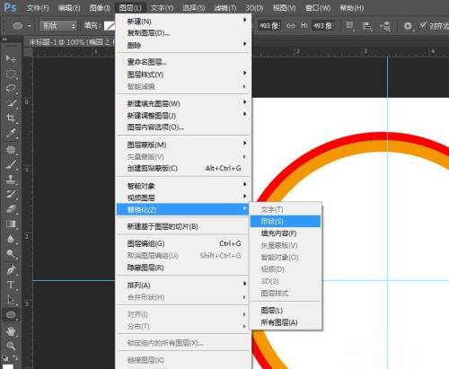Swap foreground and background colors icon
The height and width of the screenshot is (369, 449).
pos(15,357)
